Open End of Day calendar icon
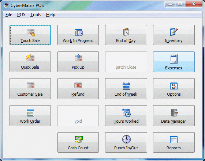Viewport: 205px width, 161px height. 126,32
